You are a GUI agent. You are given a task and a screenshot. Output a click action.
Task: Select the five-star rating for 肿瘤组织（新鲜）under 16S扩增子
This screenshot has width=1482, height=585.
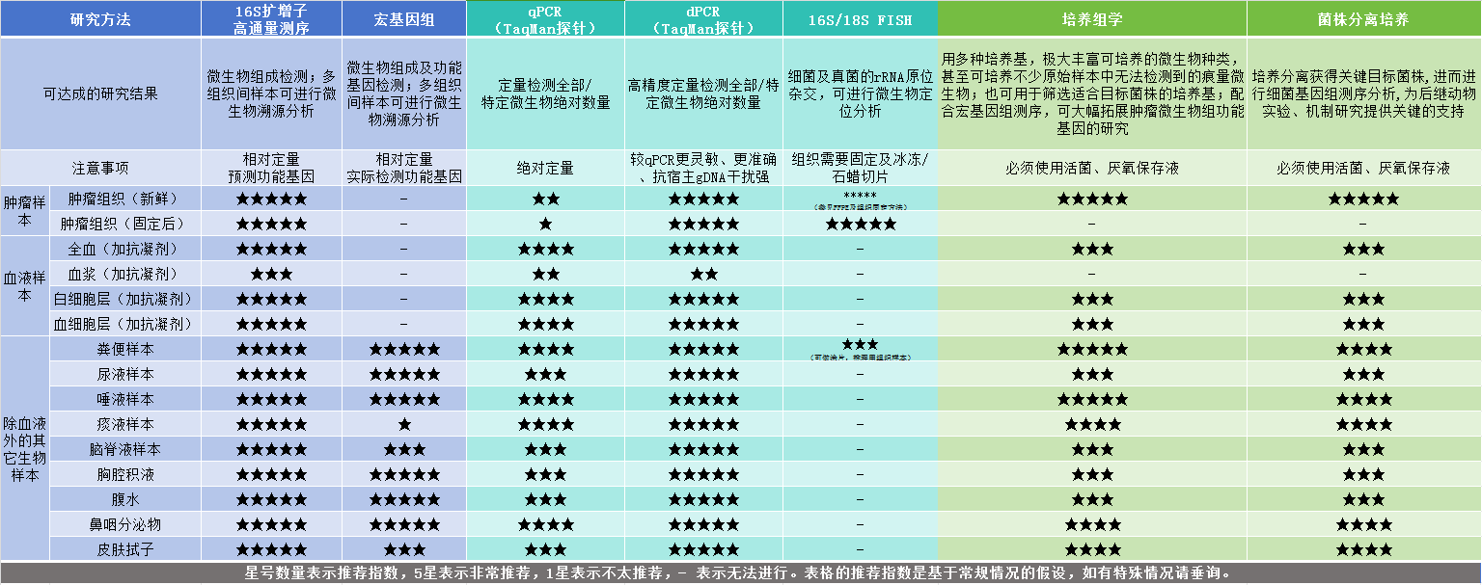(272, 199)
